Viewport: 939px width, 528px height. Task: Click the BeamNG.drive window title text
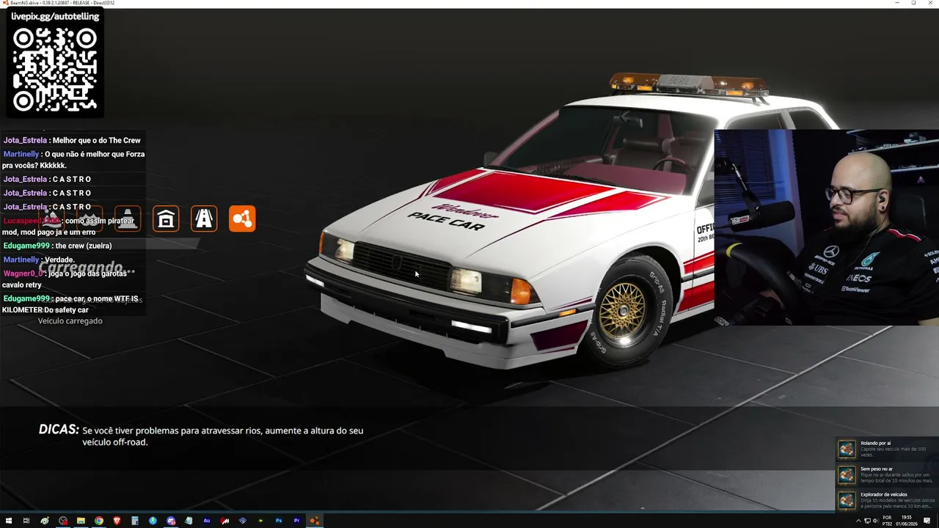(62, 3)
